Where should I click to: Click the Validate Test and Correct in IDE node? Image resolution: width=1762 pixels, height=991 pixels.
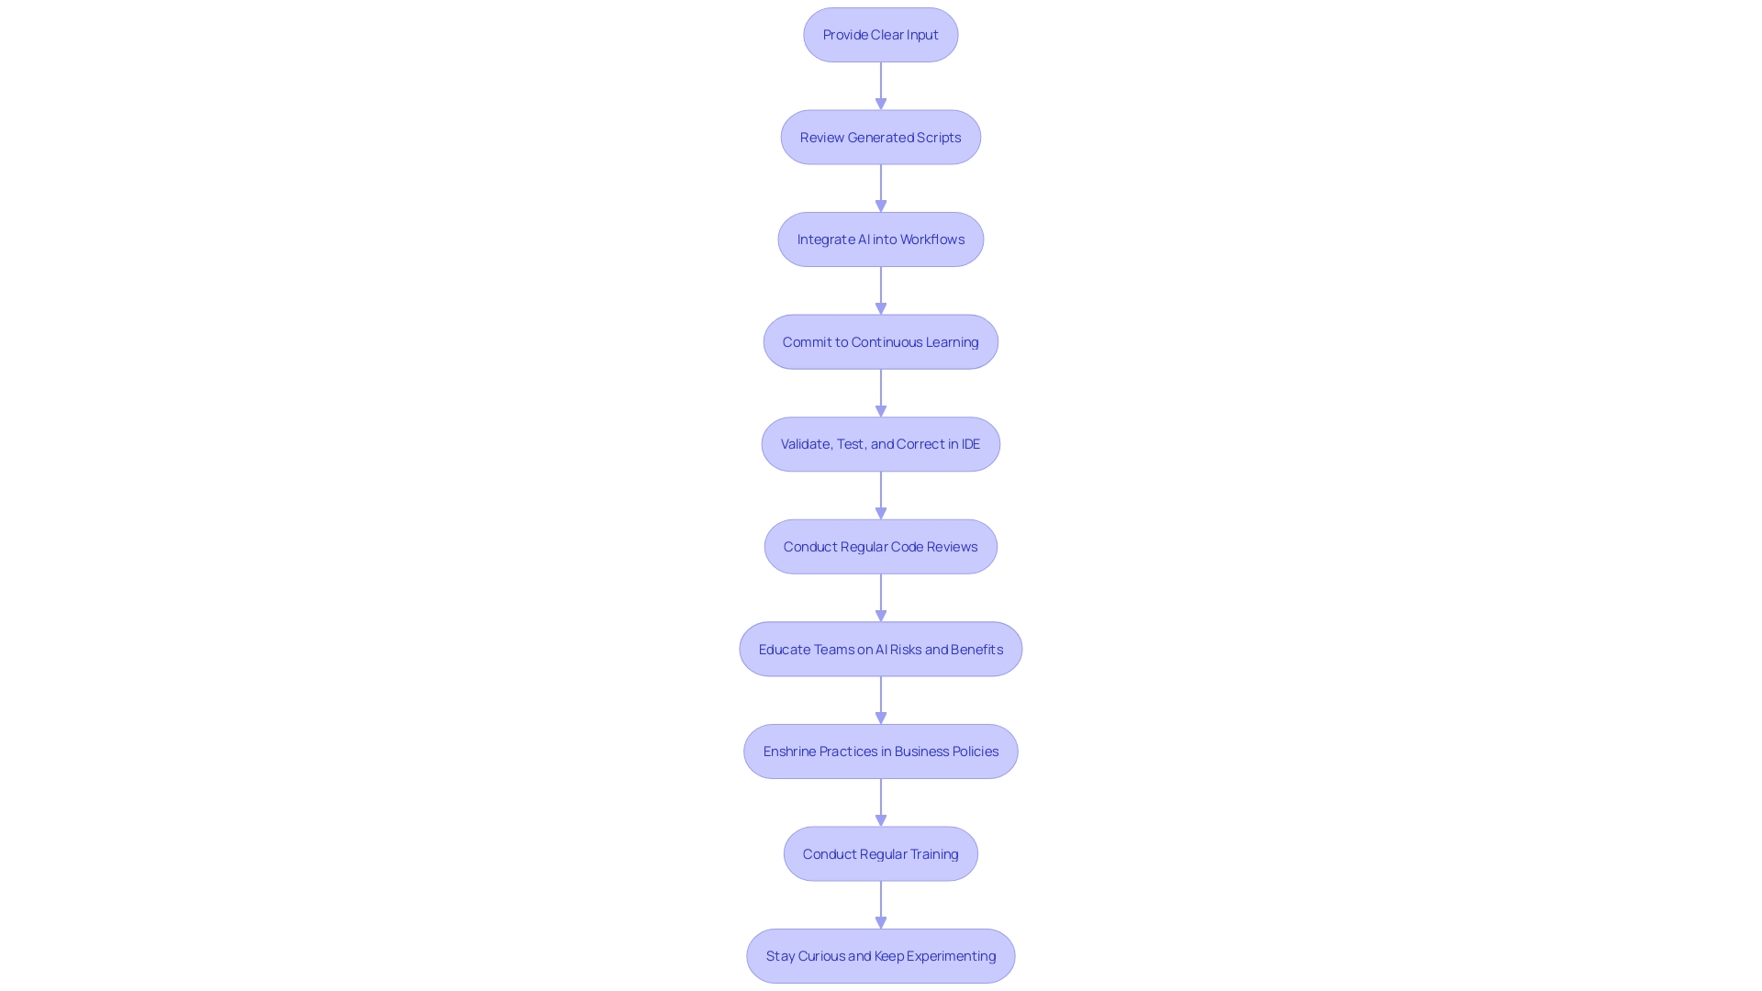pyautogui.click(x=881, y=444)
